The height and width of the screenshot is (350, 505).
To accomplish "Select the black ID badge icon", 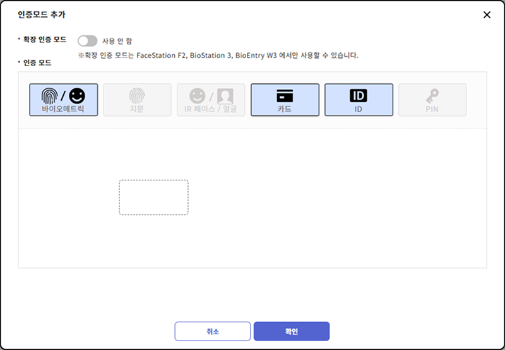I will tap(359, 95).
